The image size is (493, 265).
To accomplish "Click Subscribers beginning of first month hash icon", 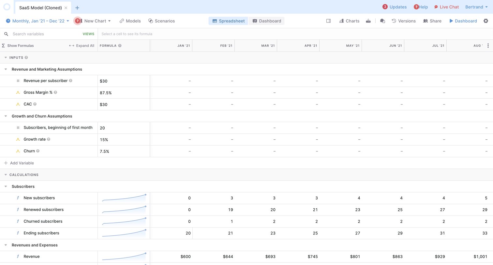I will coord(18,128).
